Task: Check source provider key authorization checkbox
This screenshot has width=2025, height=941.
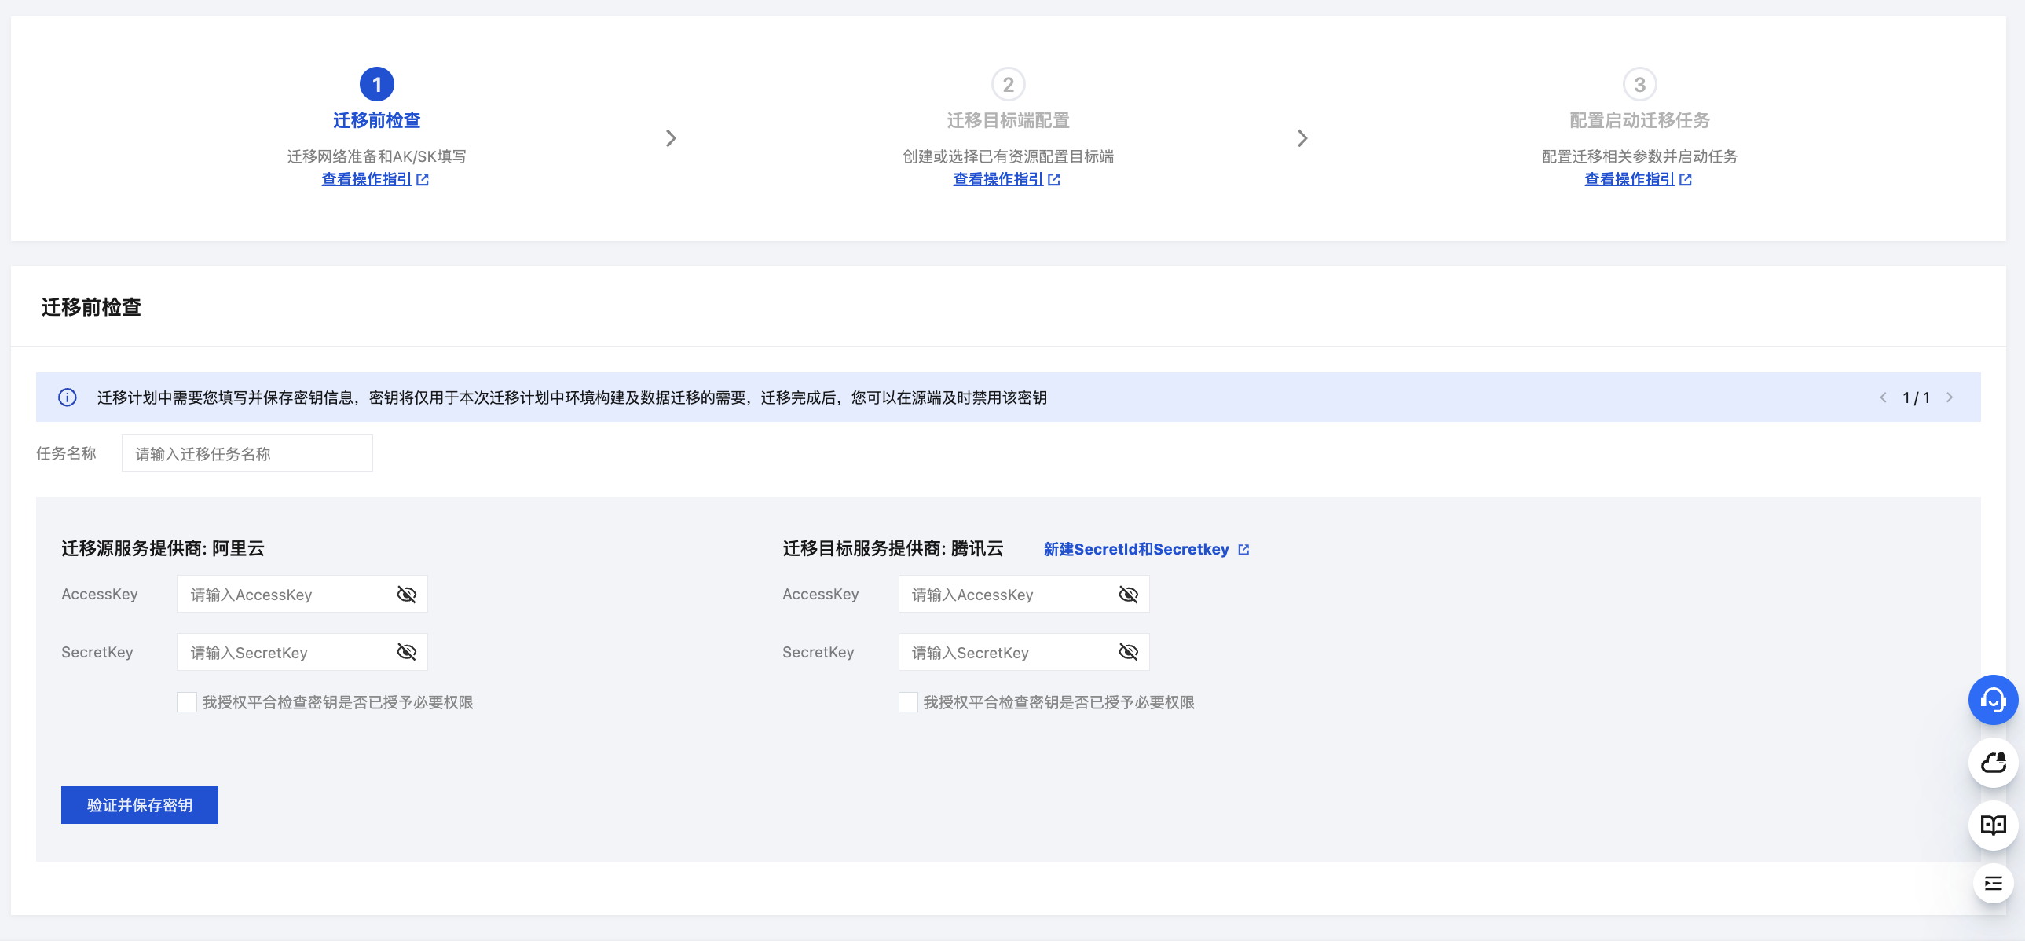Action: [186, 702]
